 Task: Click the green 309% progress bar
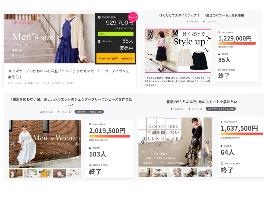coord(115,34)
